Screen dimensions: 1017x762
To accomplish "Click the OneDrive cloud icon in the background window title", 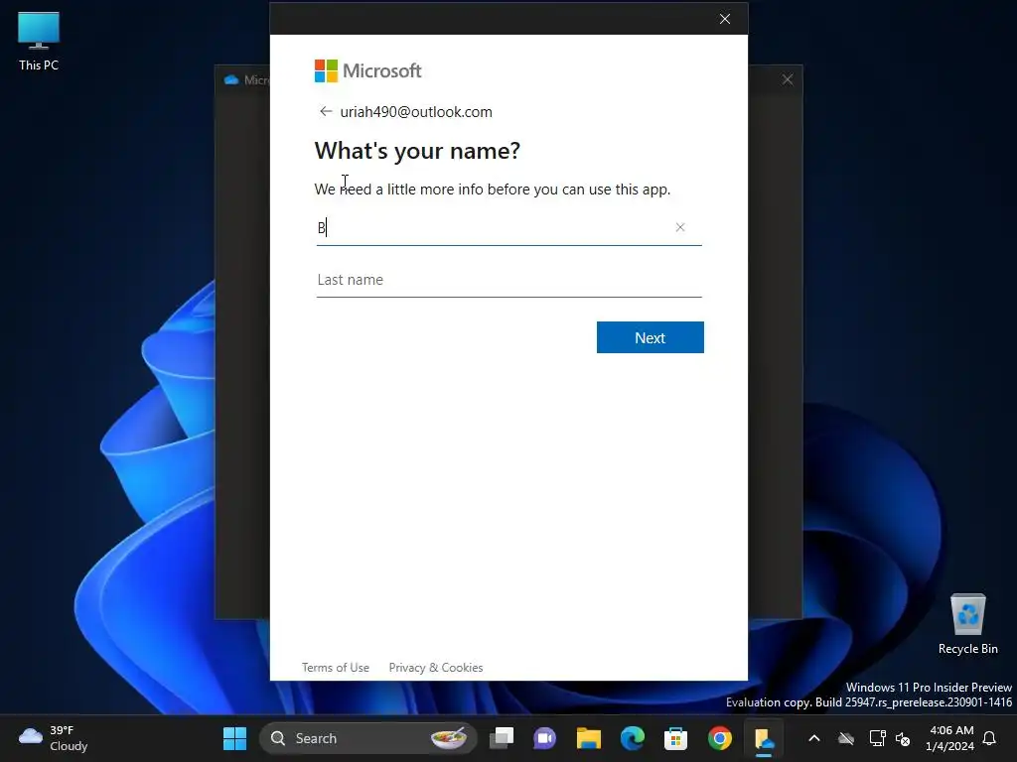I will [231, 79].
